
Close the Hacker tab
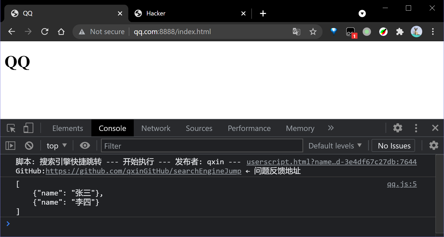click(x=243, y=13)
